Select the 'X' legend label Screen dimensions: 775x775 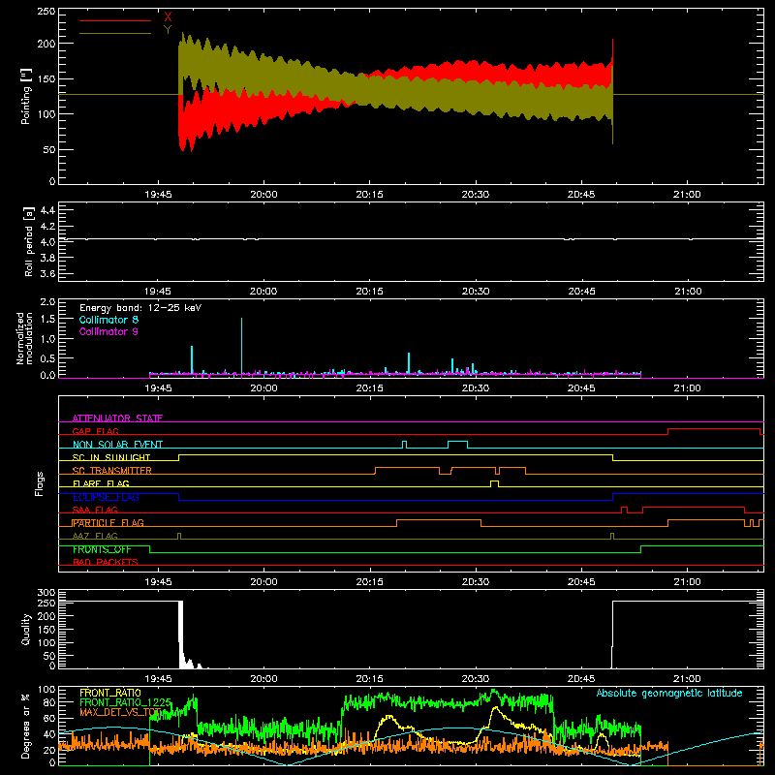[x=168, y=17]
